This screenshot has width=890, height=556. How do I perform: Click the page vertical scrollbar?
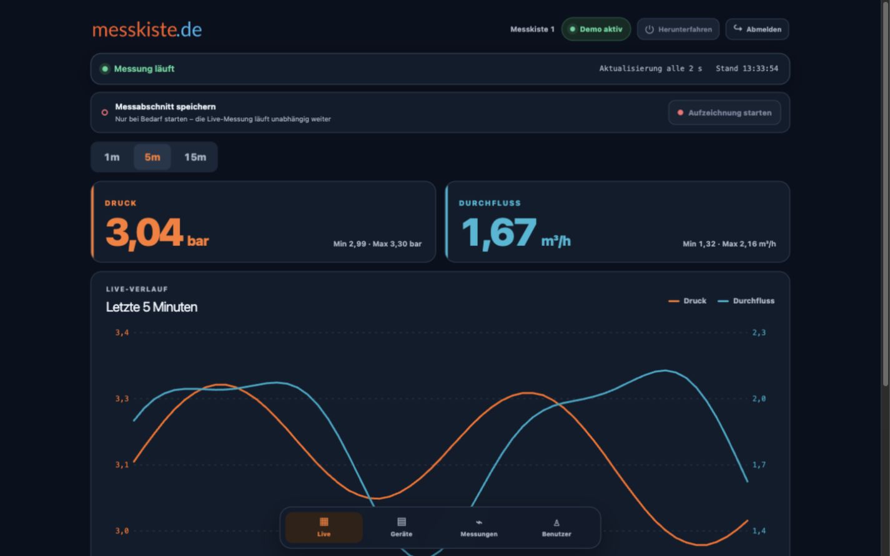point(886,193)
